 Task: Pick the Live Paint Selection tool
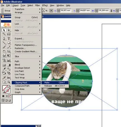[x=9, y=73]
